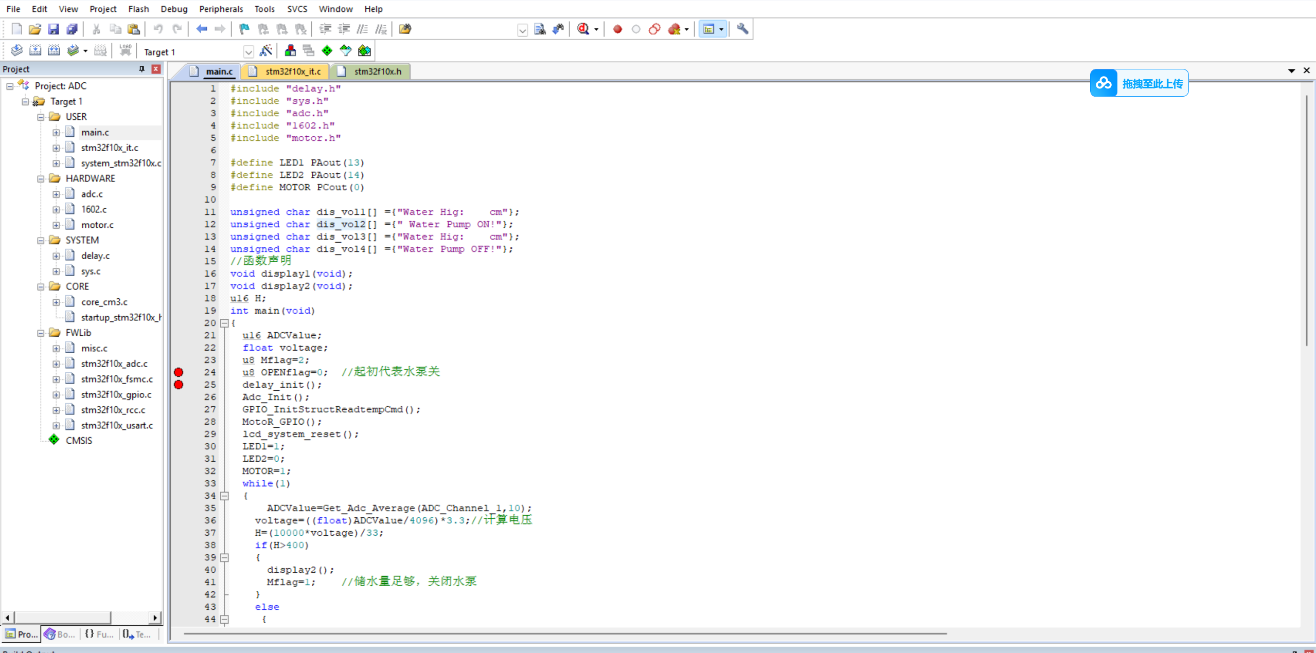Toggle breakpoint marker on line 25
The width and height of the screenshot is (1316, 653).
[179, 385]
